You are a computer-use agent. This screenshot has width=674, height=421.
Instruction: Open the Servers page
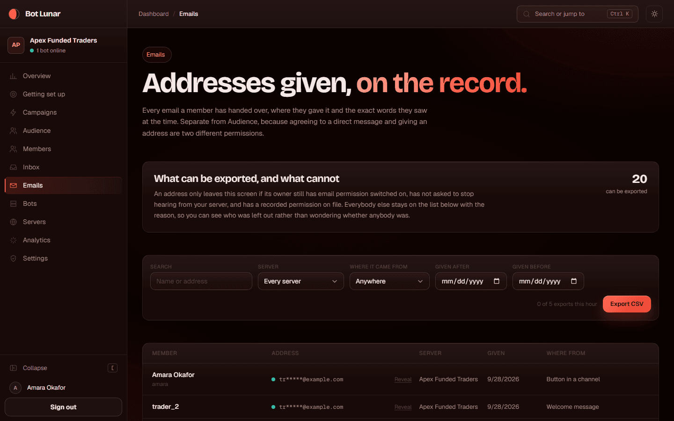[x=63, y=222]
